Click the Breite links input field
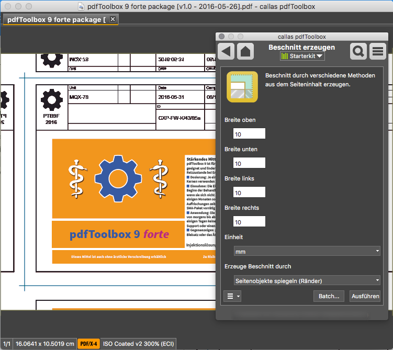The width and height of the screenshot is (393, 350). (249, 192)
